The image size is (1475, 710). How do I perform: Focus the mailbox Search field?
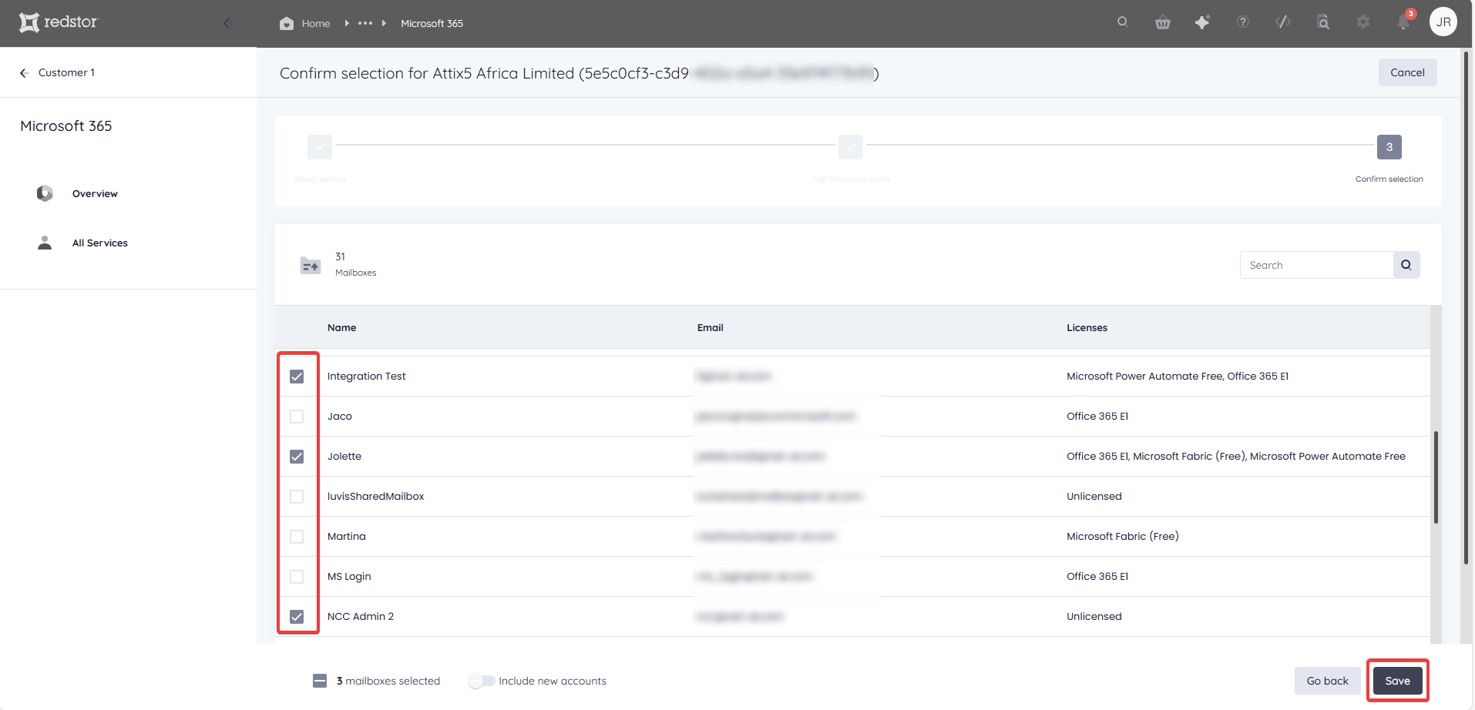click(1316, 265)
